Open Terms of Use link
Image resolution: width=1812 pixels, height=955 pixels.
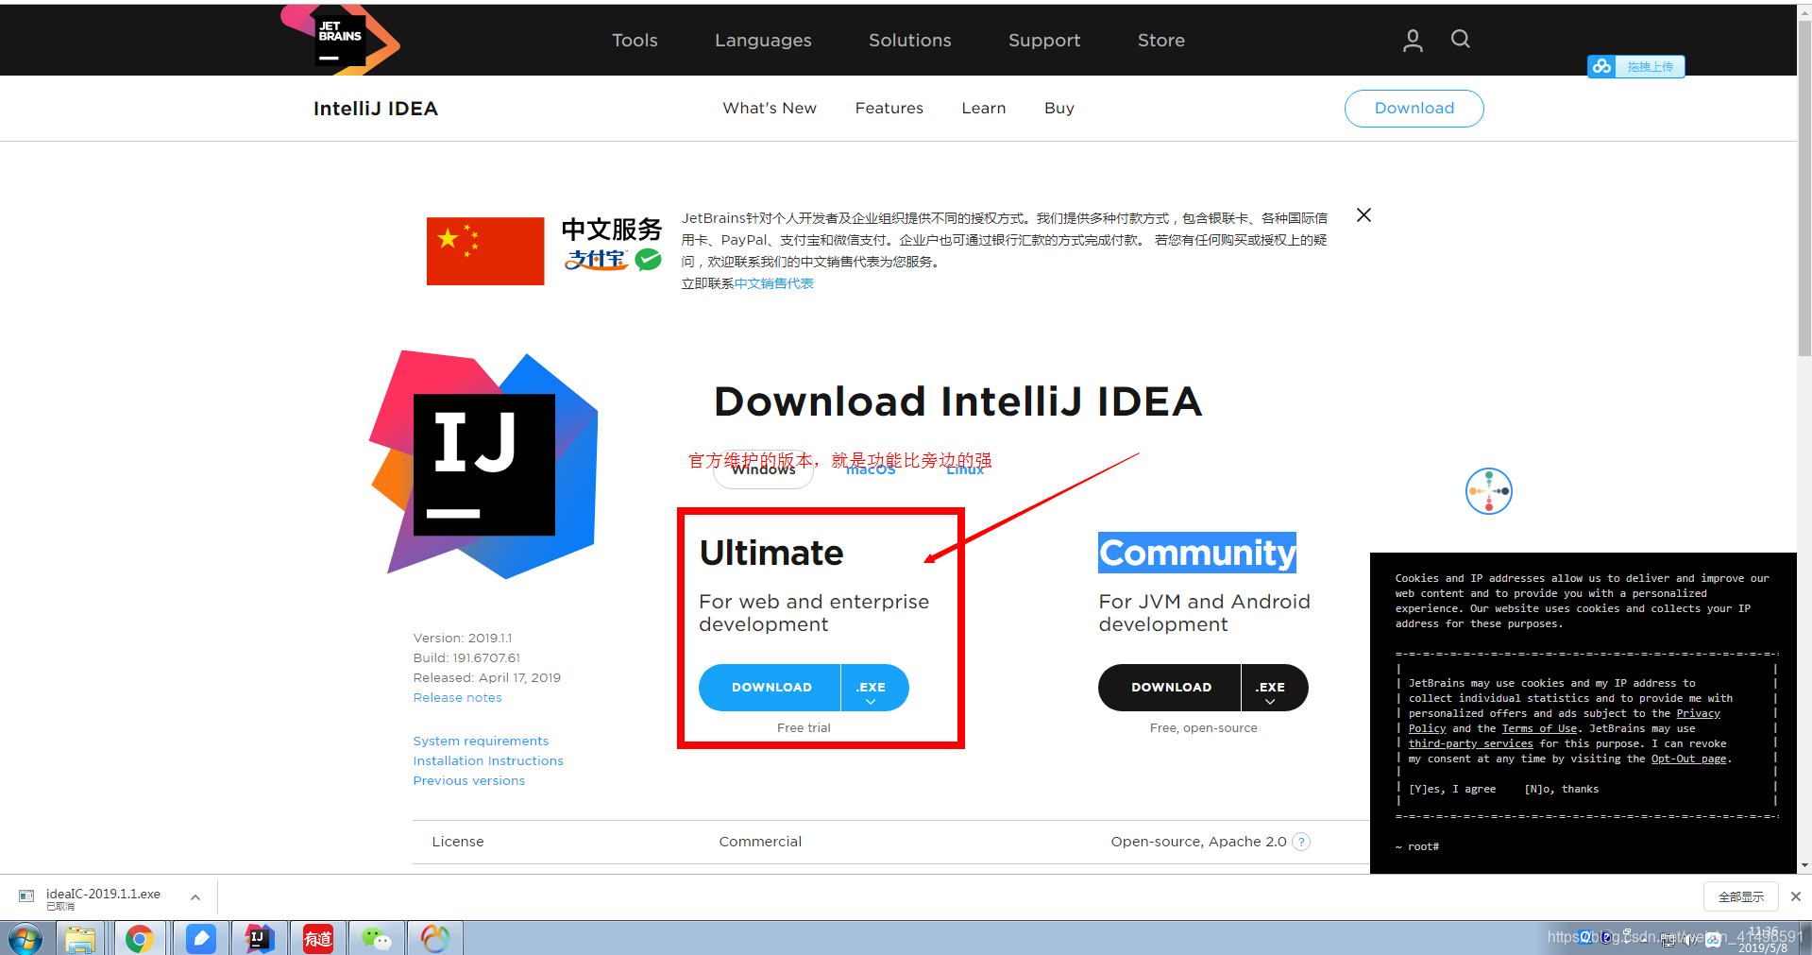(x=1539, y=728)
